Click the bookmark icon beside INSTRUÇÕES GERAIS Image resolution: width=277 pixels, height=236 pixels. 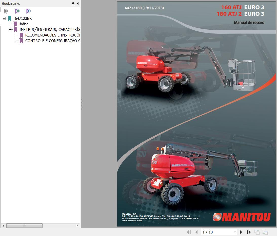(x=15, y=30)
